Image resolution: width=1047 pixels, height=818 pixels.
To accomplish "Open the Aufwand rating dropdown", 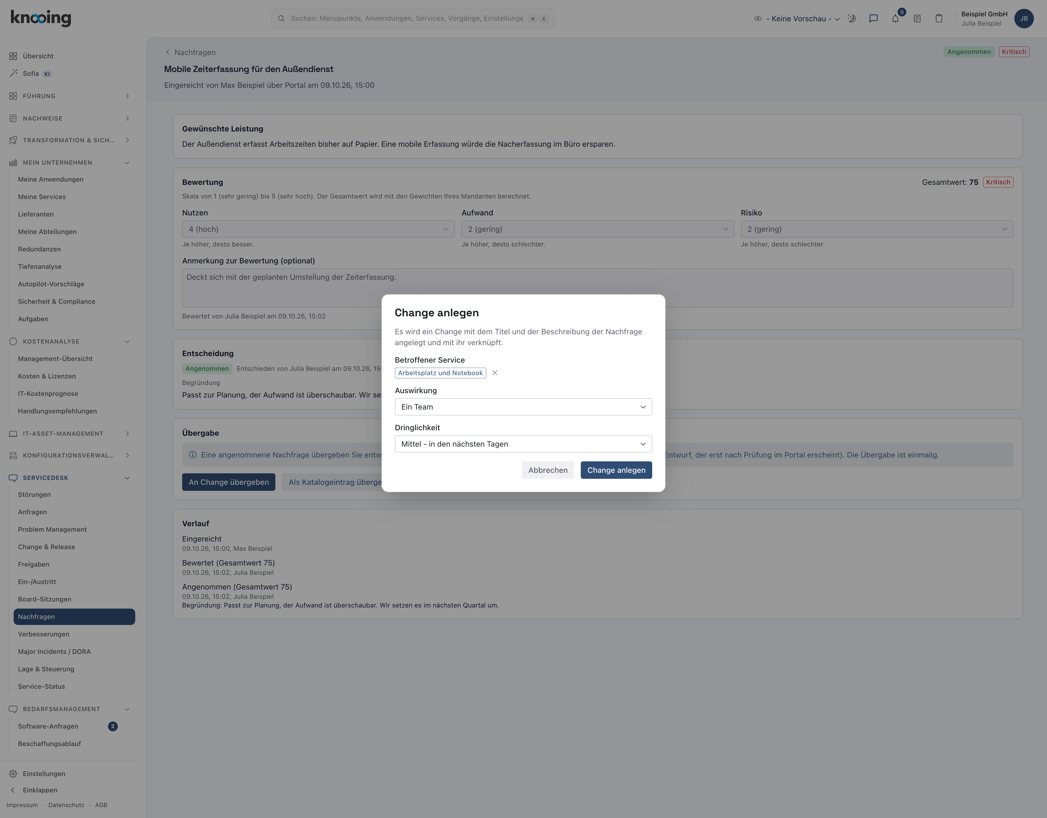I will (597, 229).
